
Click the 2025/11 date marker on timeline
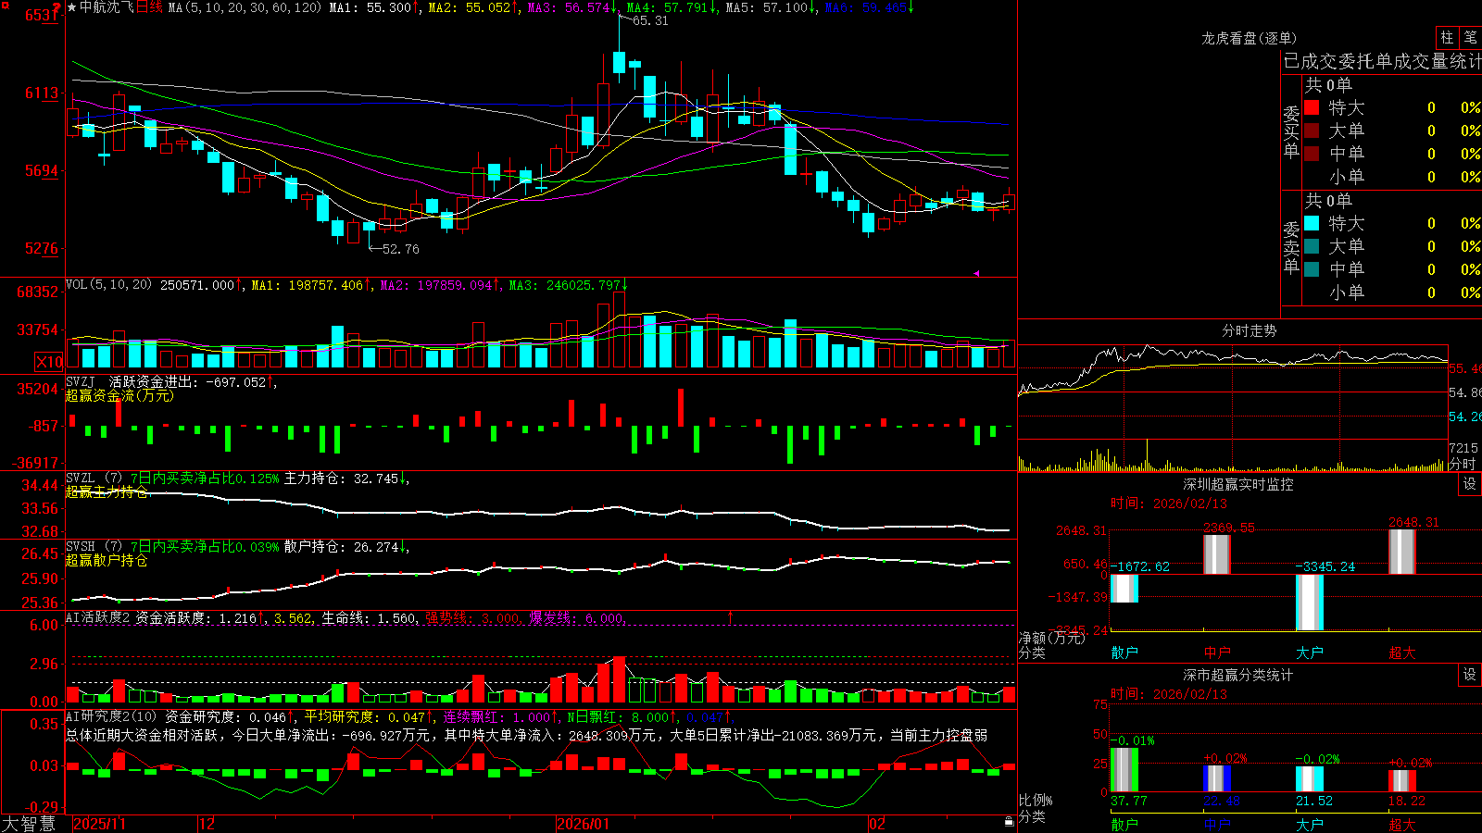click(x=99, y=824)
